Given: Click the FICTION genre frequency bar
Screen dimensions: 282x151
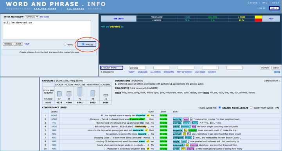Looking at the screenshot, I should 69,94.
